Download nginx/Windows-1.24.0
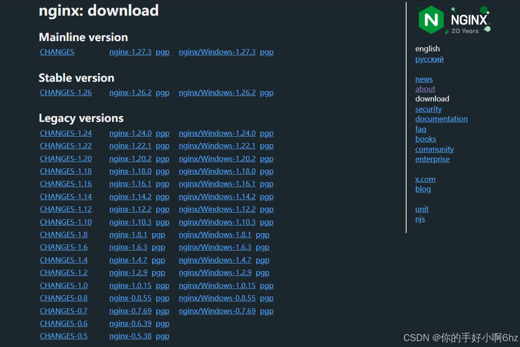520x347 pixels. coord(217,134)
